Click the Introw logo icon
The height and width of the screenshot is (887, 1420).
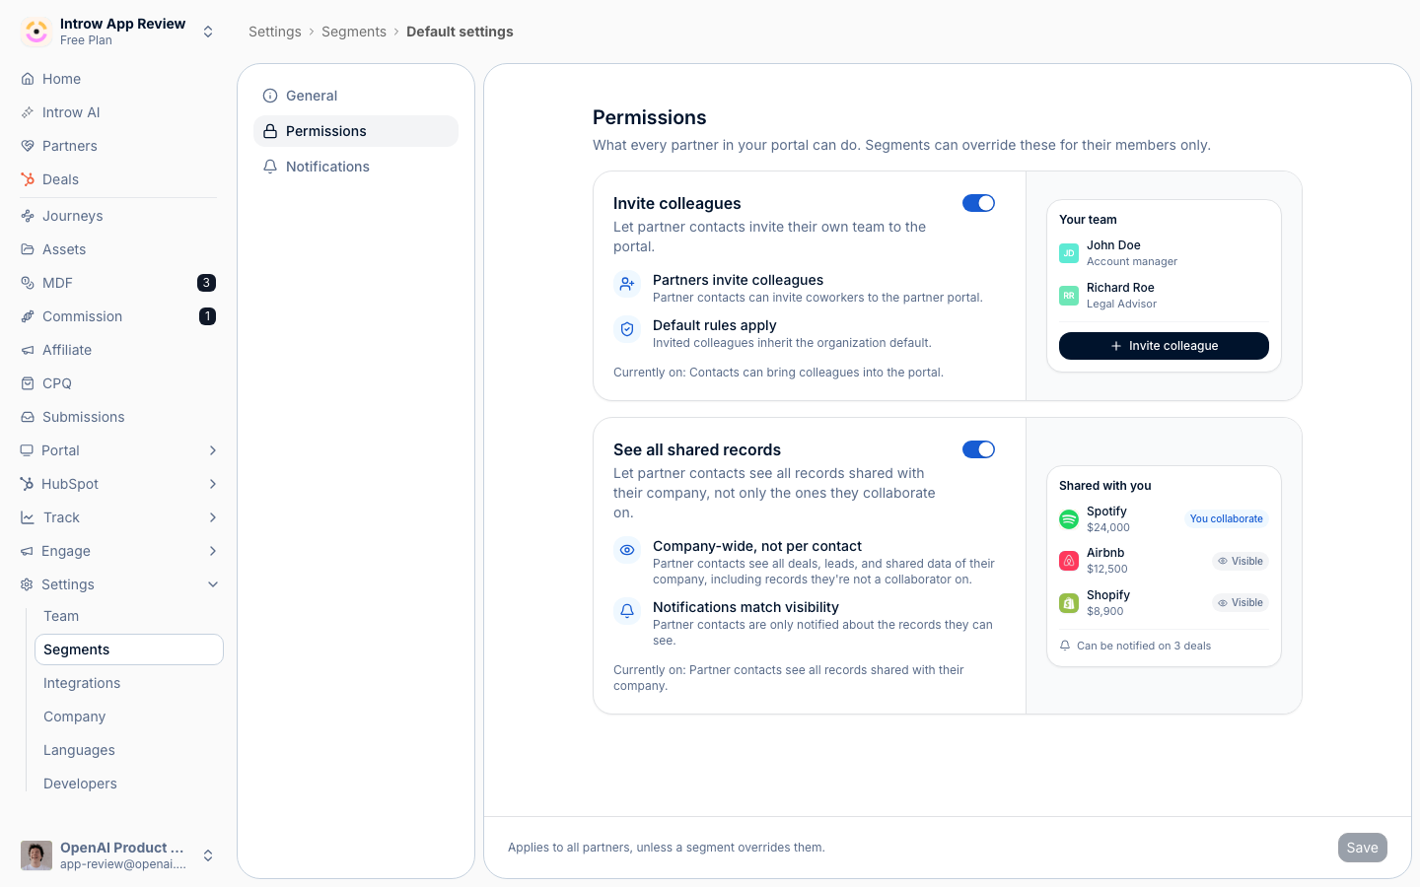coord(36,32)
